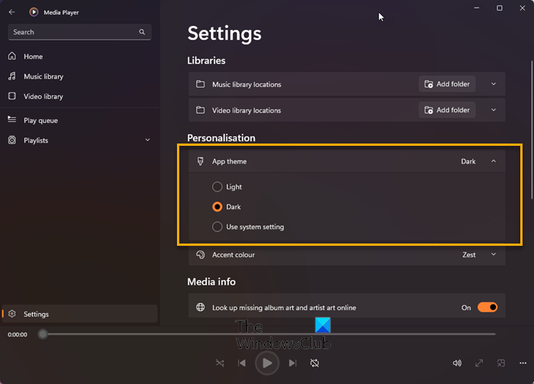Turn off album art online lookup
Image resolution: width=534 pixels, height=384 pixels.
pyautogui.click(x=487, y=308)
